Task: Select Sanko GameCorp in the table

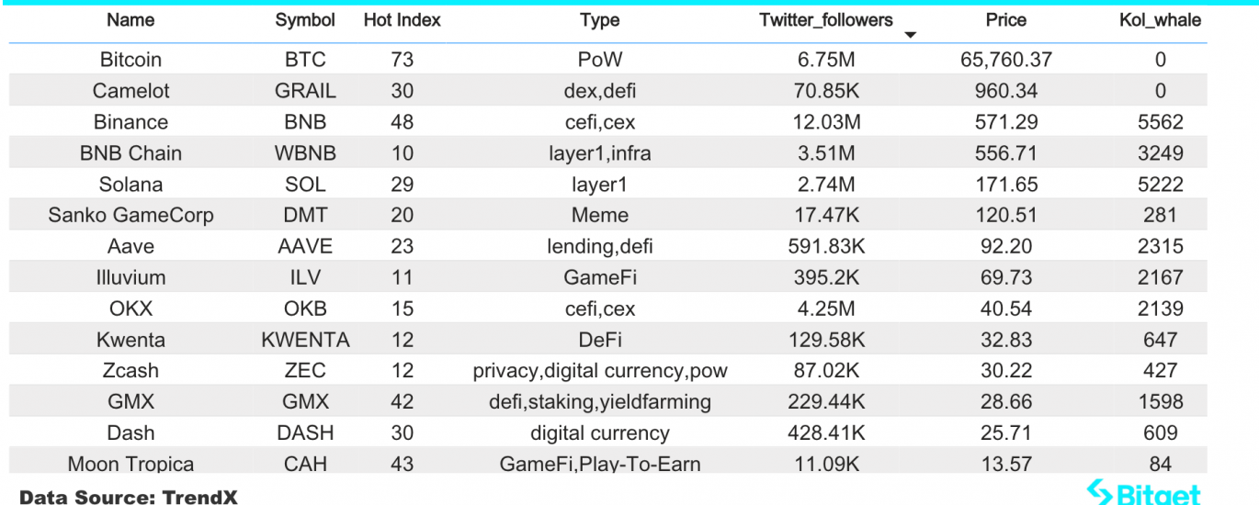Action: pyautogui.click(x=130, y=216)
